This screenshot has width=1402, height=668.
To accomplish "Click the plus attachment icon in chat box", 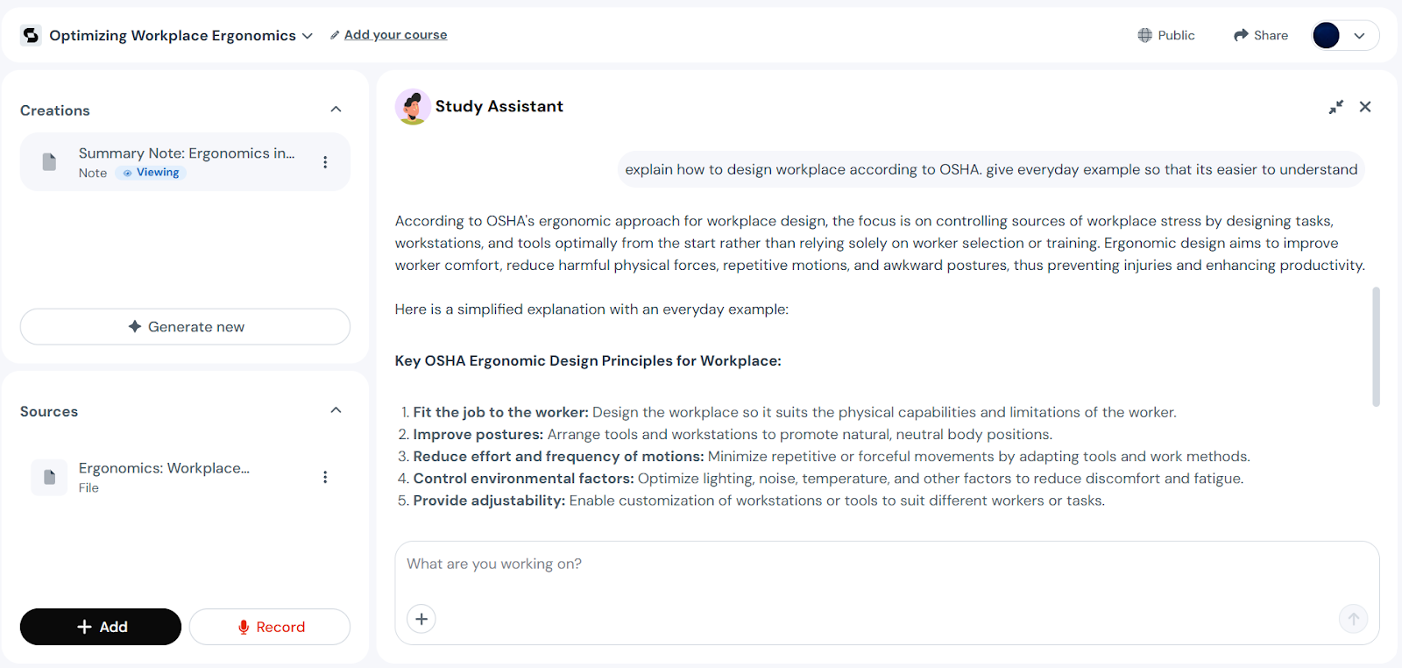I will click(421, 619).
